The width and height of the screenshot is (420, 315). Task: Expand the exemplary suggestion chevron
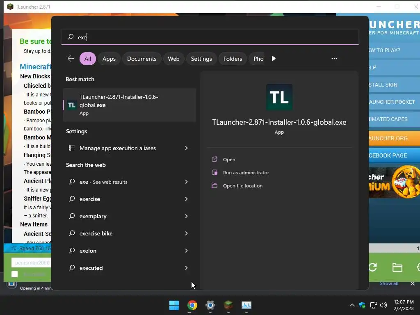tap(187, 216)
